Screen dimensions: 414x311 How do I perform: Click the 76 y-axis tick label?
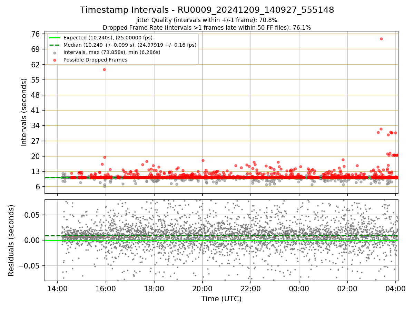[36, 34]
